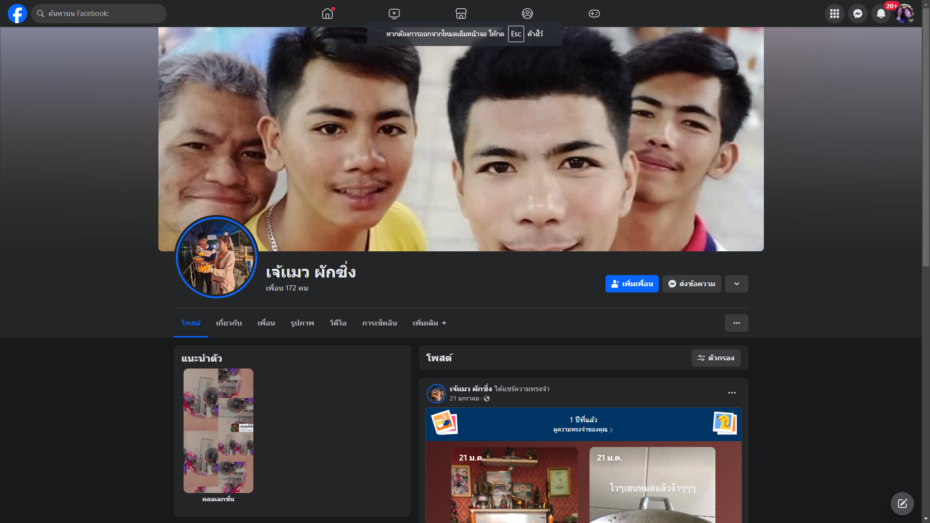The height and width of the screenshot is (523, 930).
Task: Open the apps grid menu icon
Action: pos(835,14)
